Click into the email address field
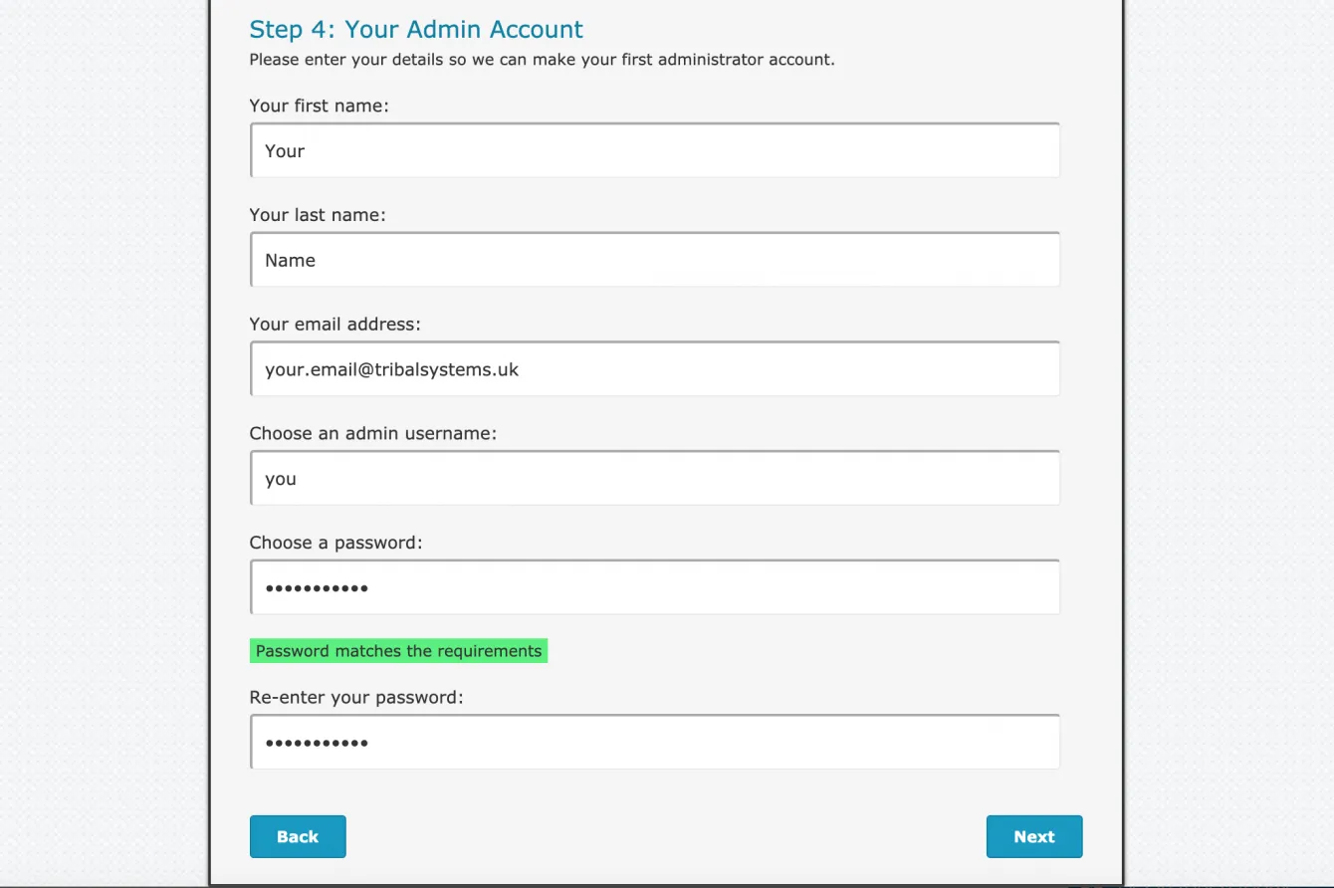Image resolution: width=1334 pixels, height=888 pixels. 655,369
